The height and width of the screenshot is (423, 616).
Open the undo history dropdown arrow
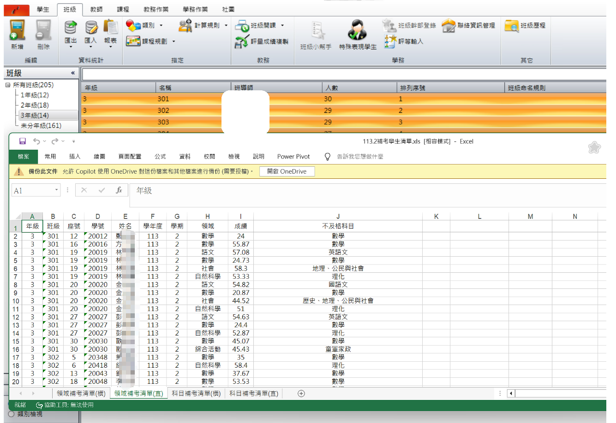pos(44,141)
